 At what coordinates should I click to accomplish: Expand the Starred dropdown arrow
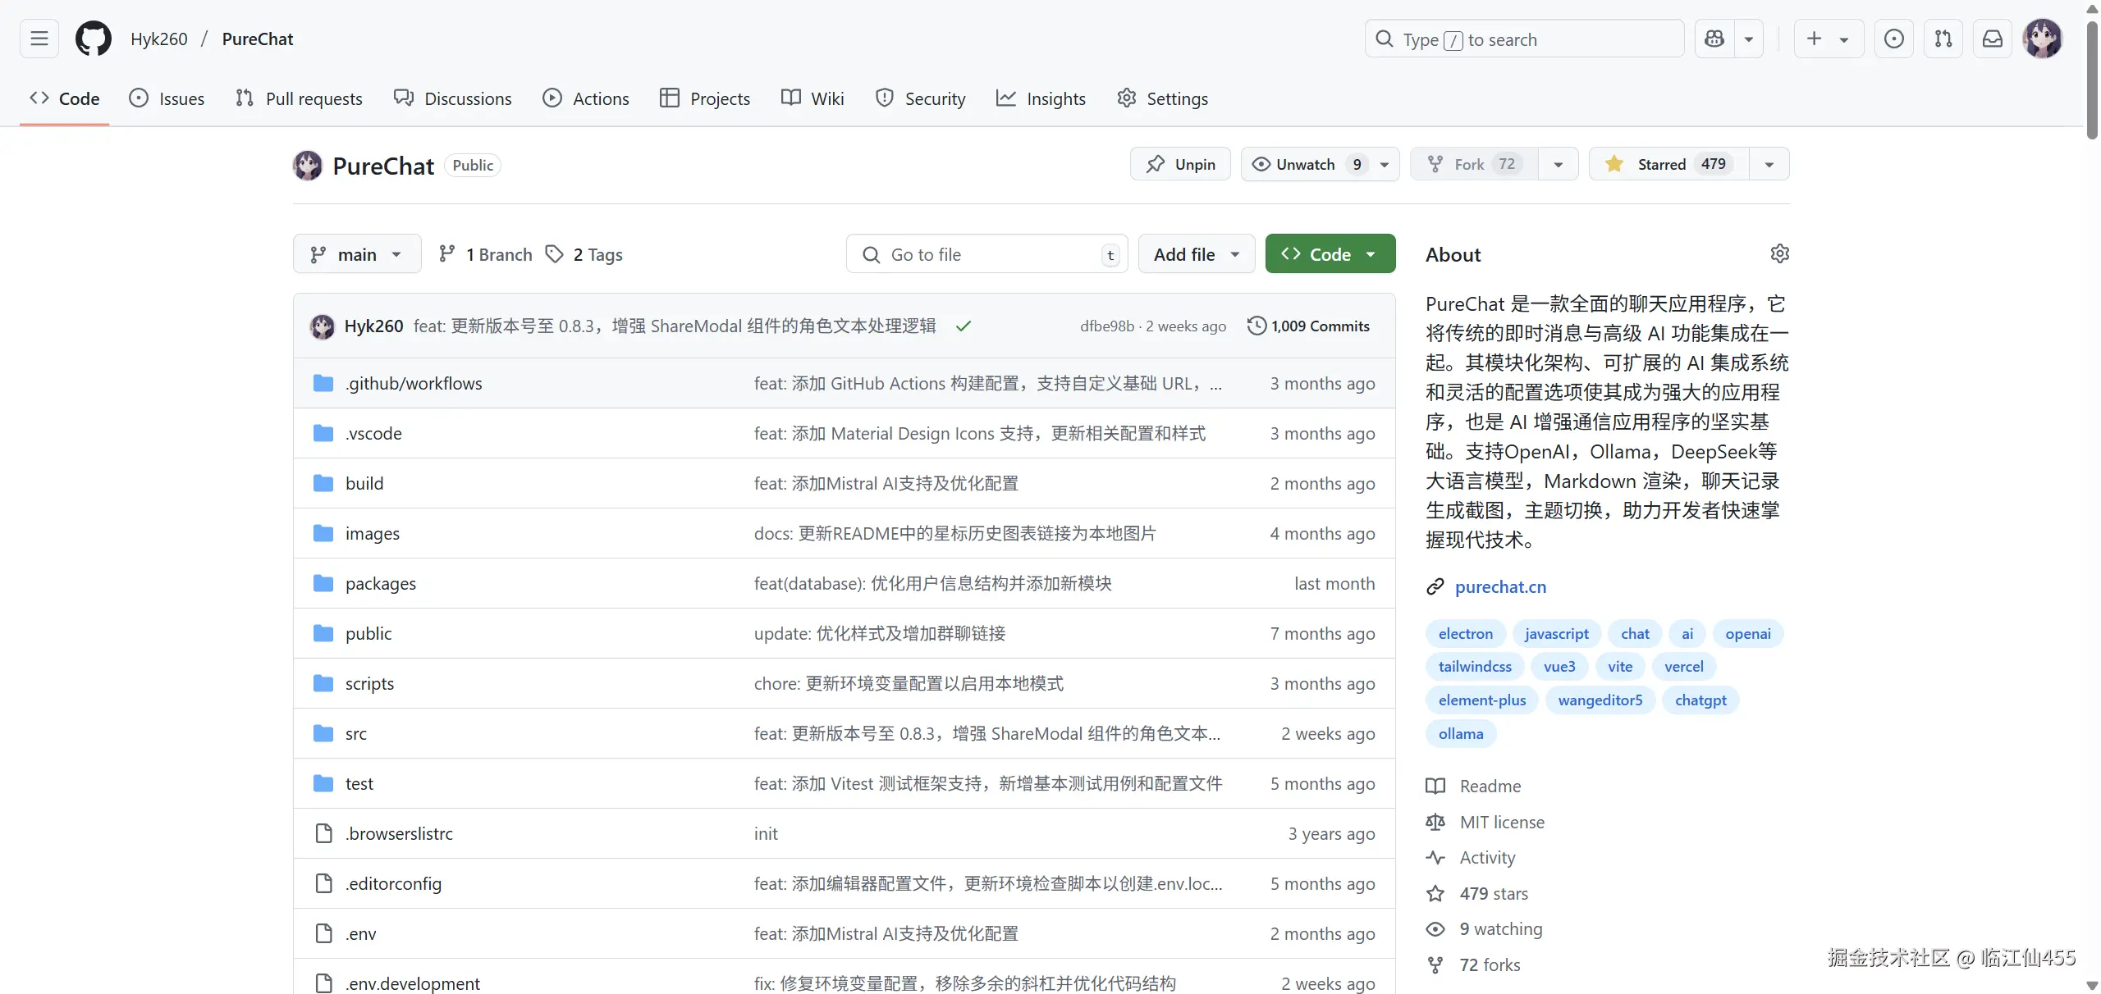(x=1769, y=163)
